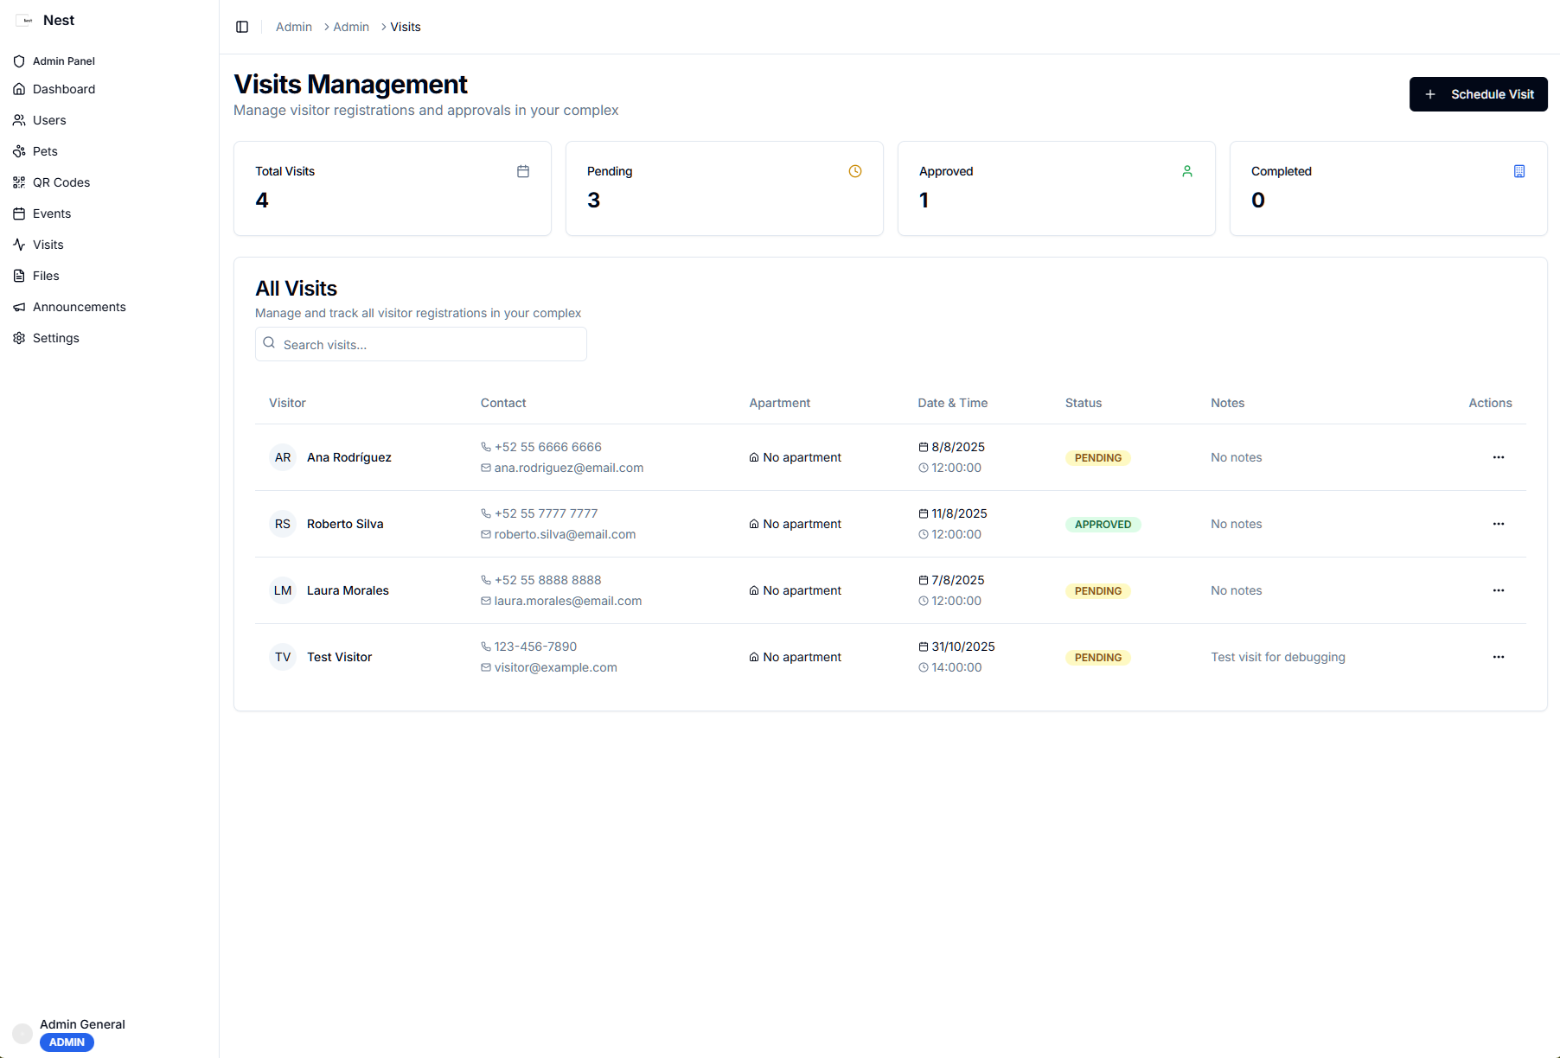Click the calendar icon on Total Visits card
The image size is (1560, 1058).
[523, 171]
